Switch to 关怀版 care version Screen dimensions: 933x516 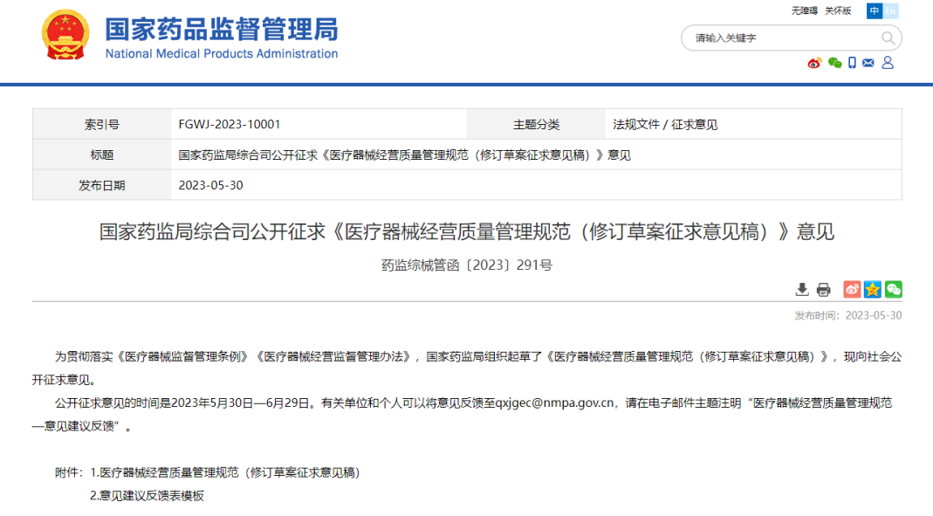pyautogui.click(x=838, y=11)
